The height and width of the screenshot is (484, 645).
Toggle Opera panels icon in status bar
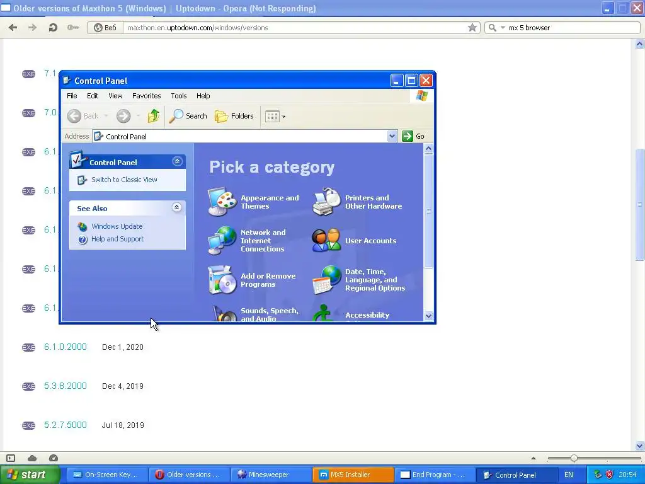pyautogui.click(x=11, y=458)
